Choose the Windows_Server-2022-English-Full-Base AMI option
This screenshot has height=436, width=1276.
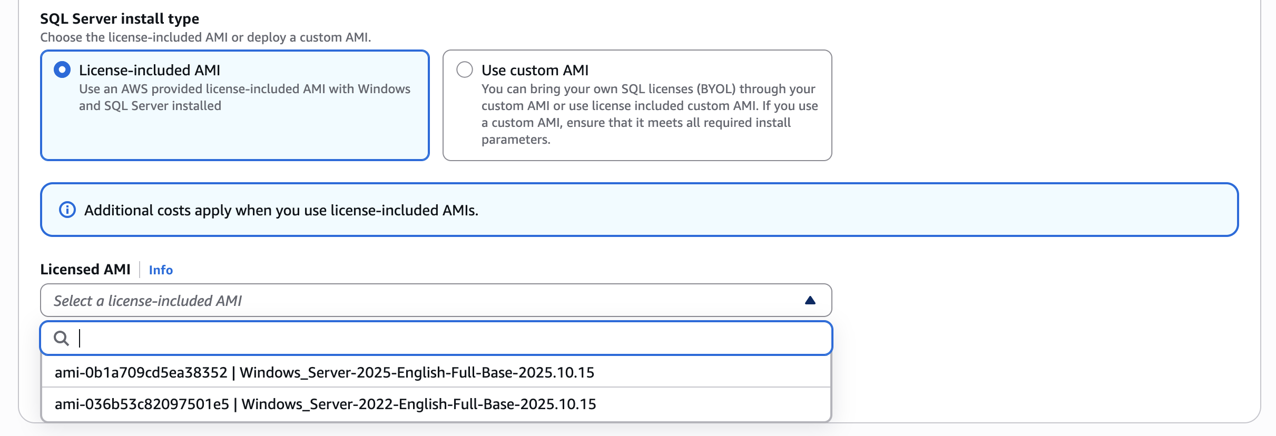[x=436, y=404]
